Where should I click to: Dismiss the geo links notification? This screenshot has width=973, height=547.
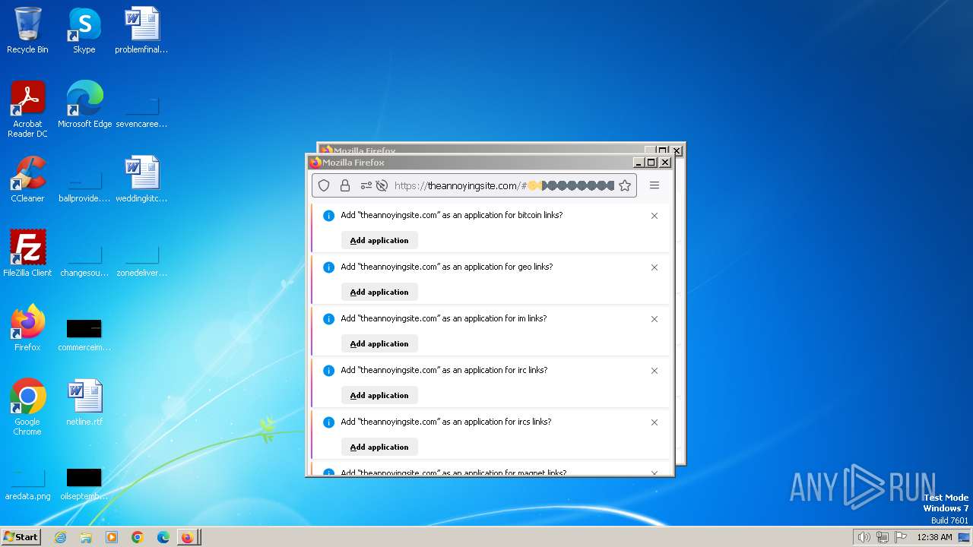[x=654, y=267]
